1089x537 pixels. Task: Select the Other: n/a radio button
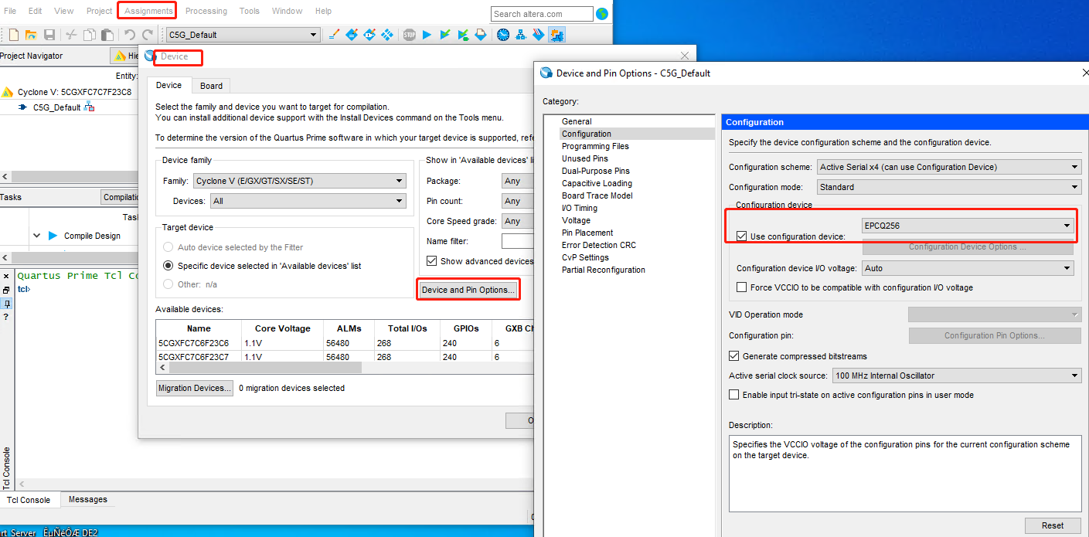coord(168,284)
